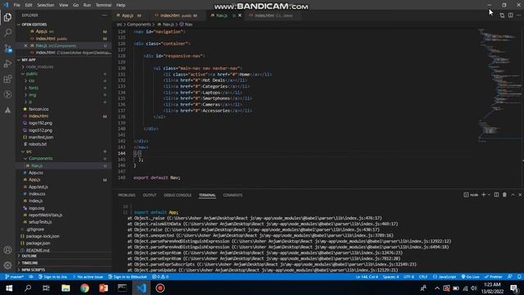The width and height of the screenshot is (524, 295).
Task: Close the terminal panel
Action: pyautogui.click(x=520, y=195)
